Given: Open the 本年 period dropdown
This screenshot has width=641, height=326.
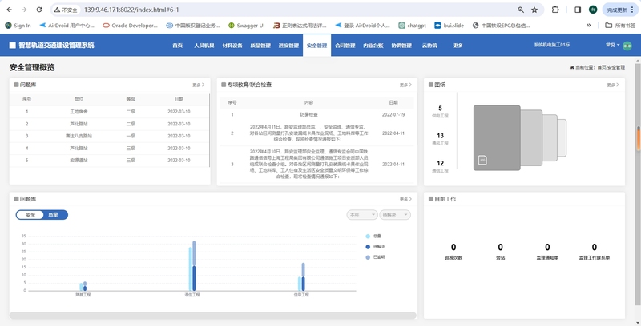Looking at the screenshot, I should click(361, 215).
